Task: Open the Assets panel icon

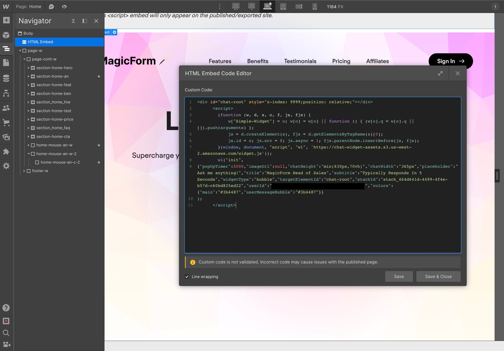Action: [x=6, y=137]
